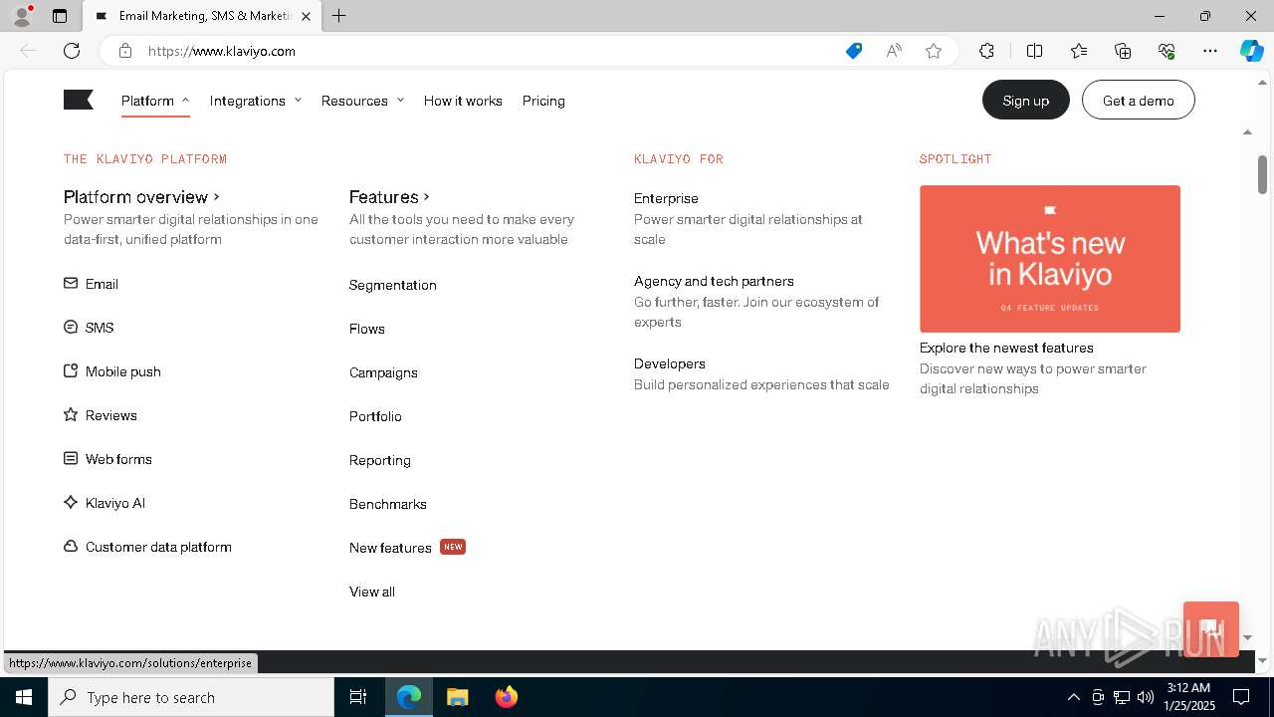Image resolution: width=1274 pixels, height=717 pixels.
Task: Open File Explorer from taskbar
Action: pos(457,697)
